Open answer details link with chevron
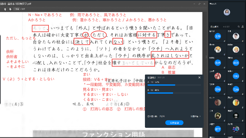The height and width of the screenshot is (138, 246). [195, 116]
